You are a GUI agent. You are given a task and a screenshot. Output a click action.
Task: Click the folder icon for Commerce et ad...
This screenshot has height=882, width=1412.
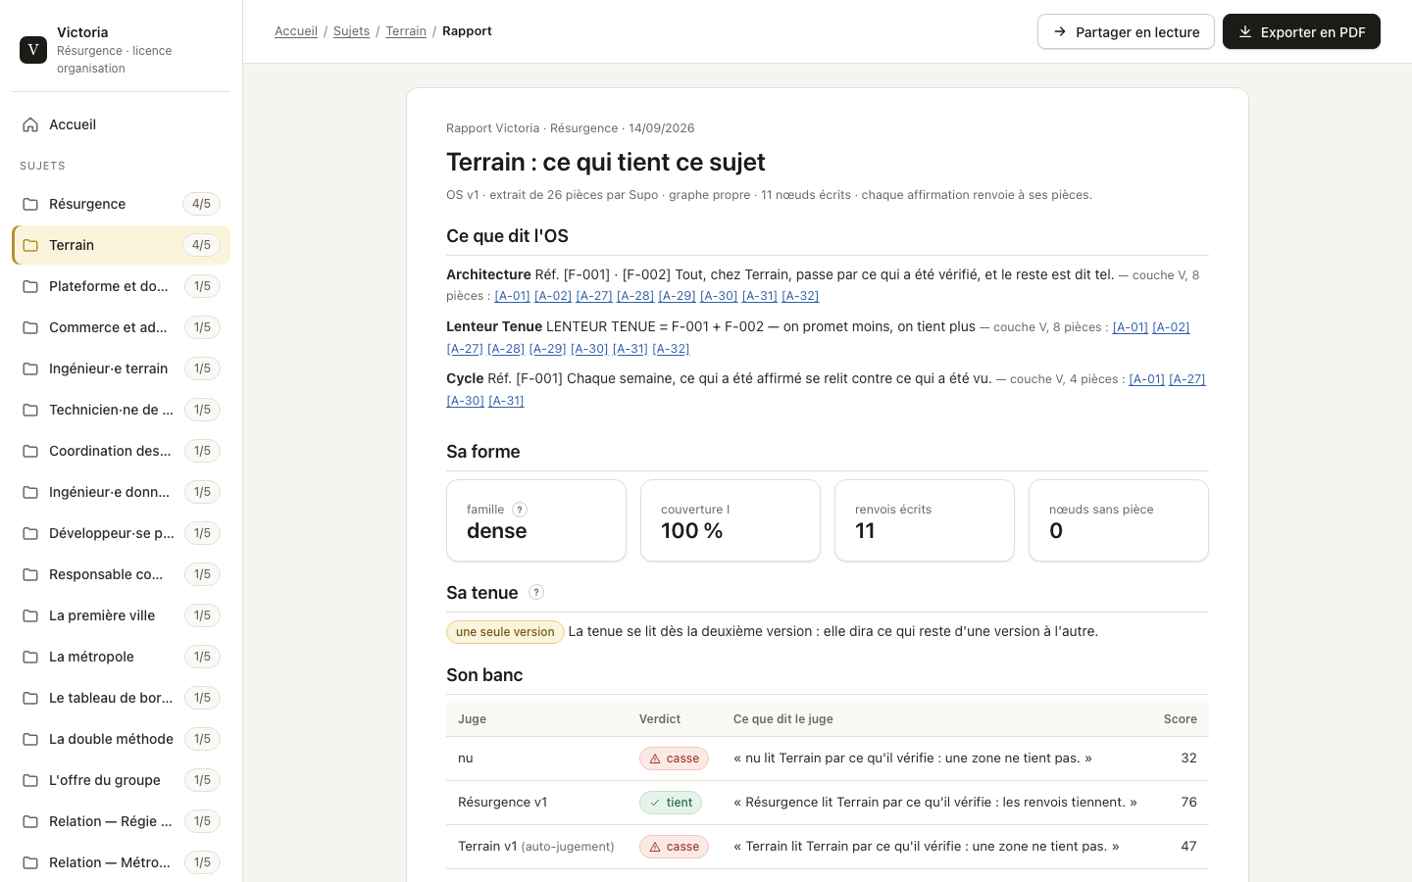tap(30, 327)
